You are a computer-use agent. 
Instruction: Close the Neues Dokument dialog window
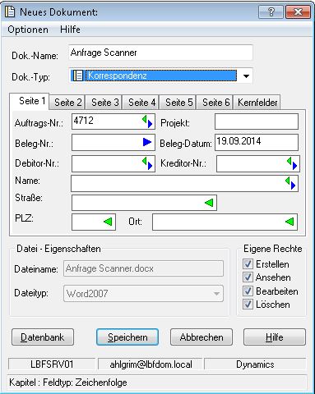(x=298, y=11)
